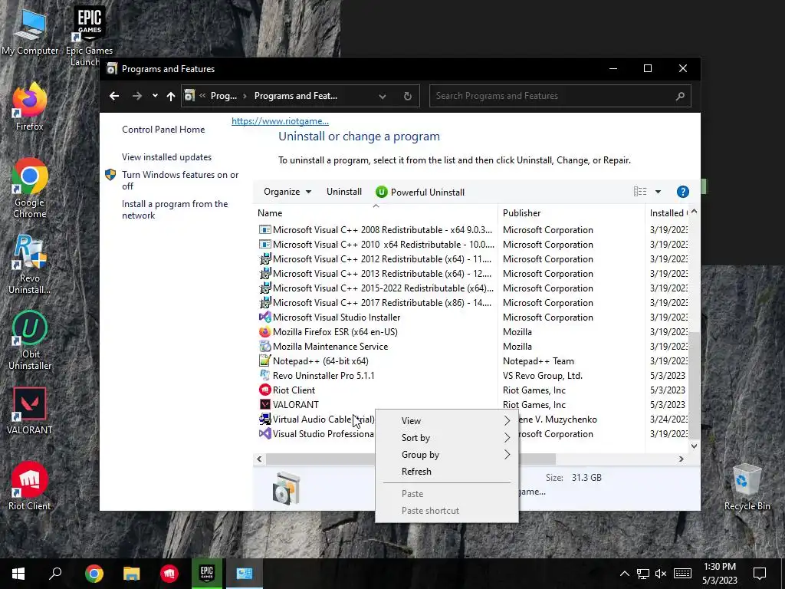Open Turn Windows features on or off
The width and height of the screenshot is (785, 589).
click(180, 180)
